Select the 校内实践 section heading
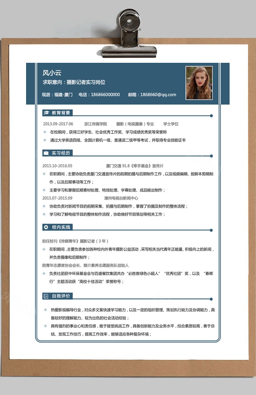Viewport: 256px width, 395px height. (61, 227)
